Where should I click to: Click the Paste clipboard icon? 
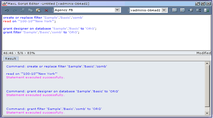(x=39, y=10)
